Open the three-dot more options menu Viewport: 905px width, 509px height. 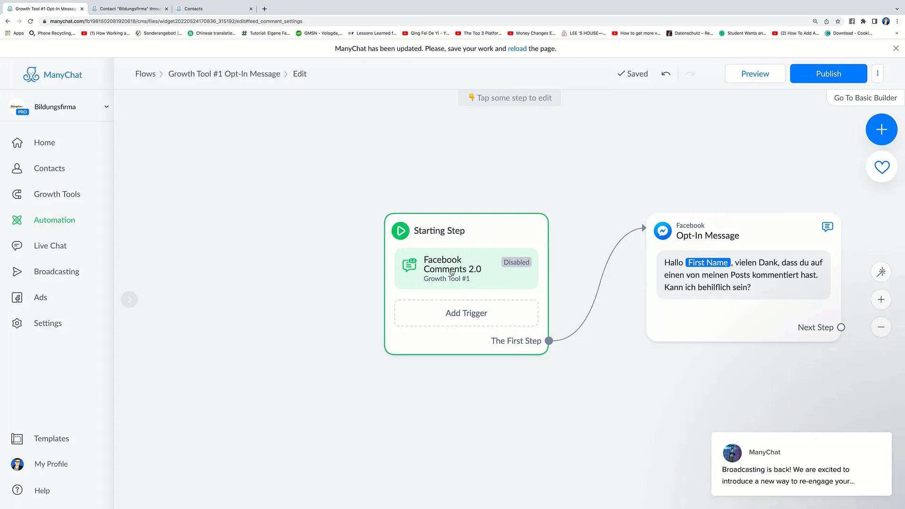pyautogui.click(x=878, y=74)
